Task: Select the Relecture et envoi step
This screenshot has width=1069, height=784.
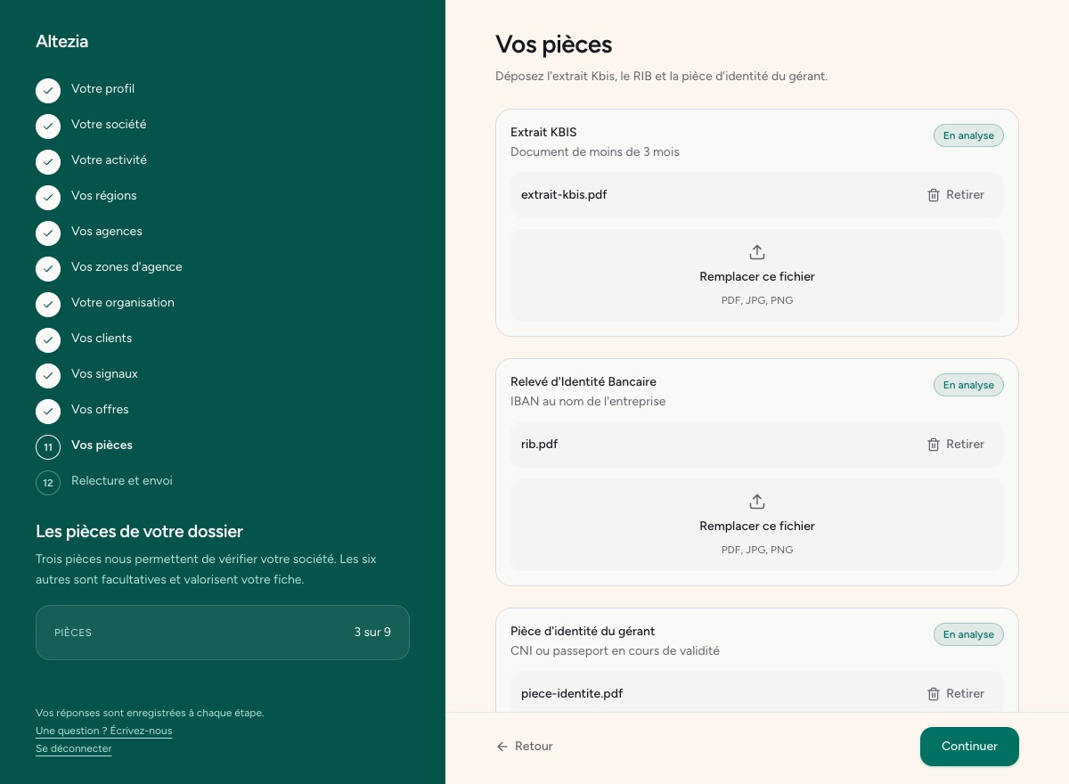Action: point(122,481)
